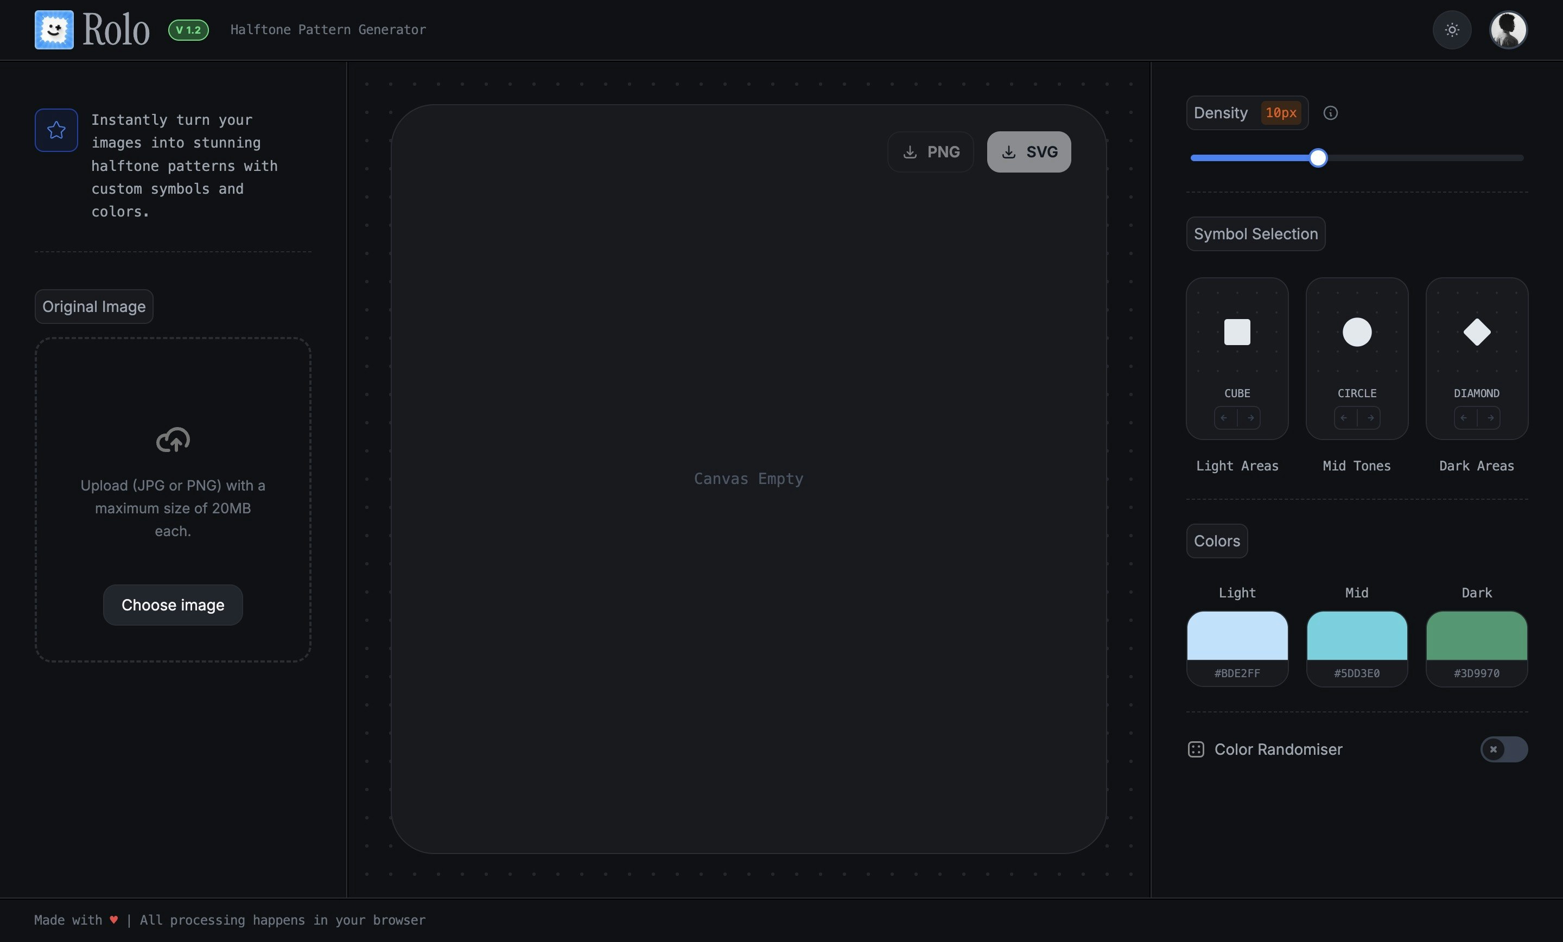Open the Symbol Selection panel header
The image size is (1563, 942).
[x=1255, y=233]
